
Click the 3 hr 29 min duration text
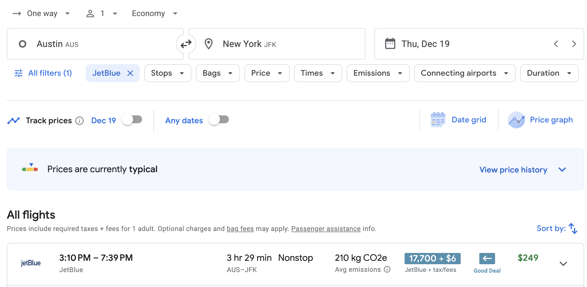point(249,258)
